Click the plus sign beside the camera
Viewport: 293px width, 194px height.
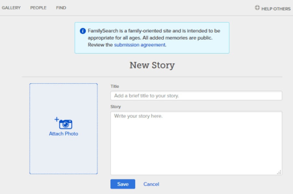[57, 119]
